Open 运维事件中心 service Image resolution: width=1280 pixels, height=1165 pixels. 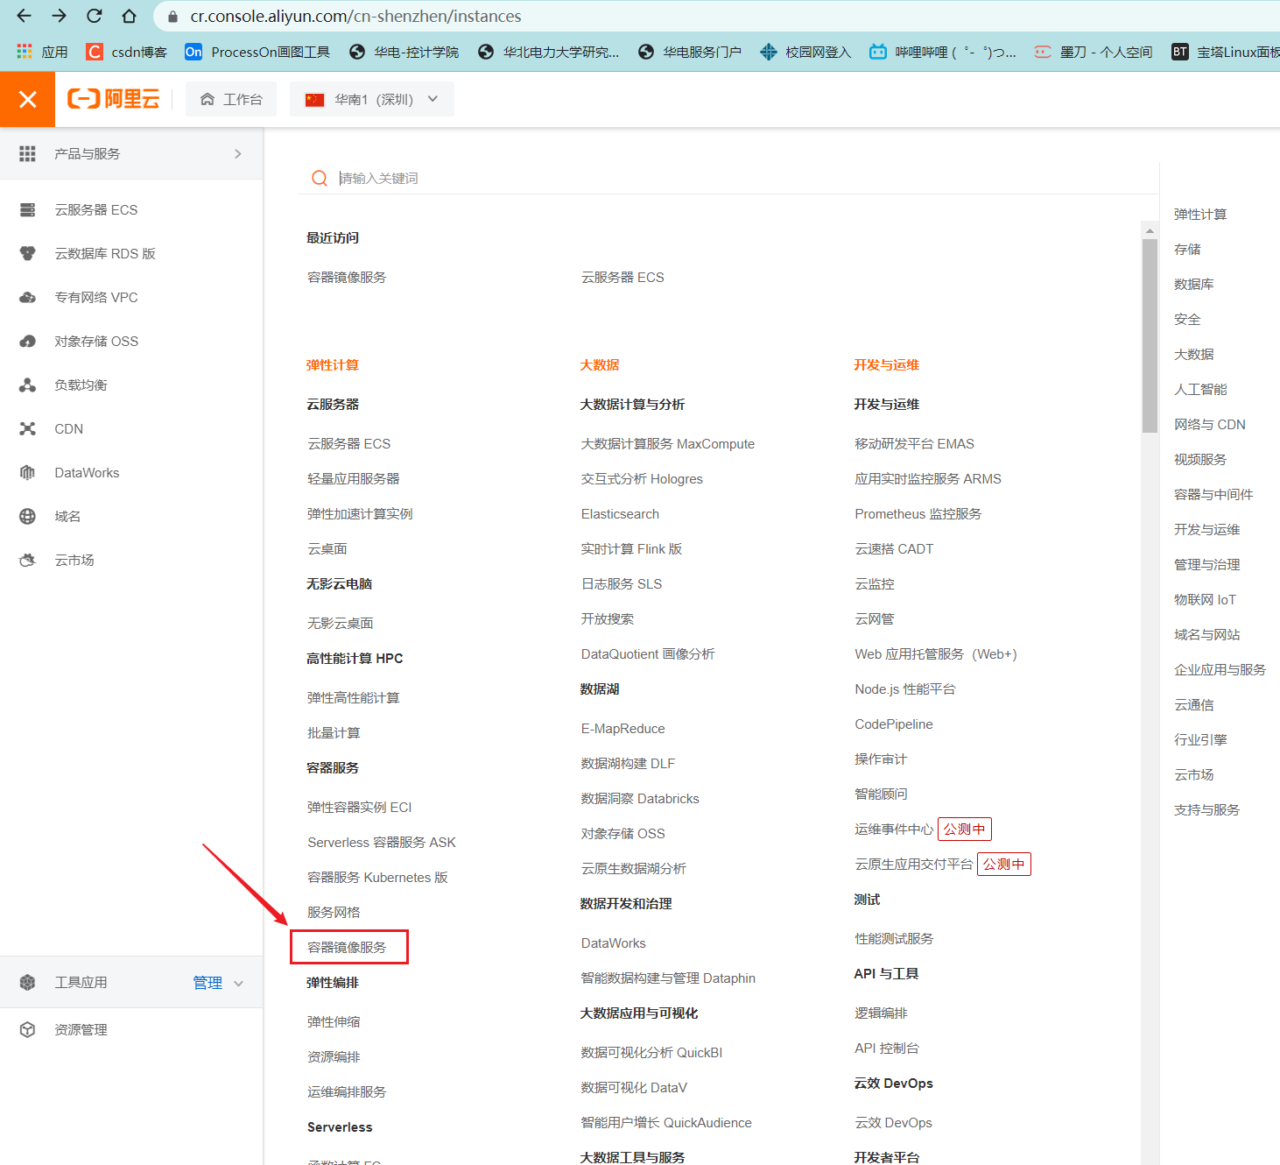click(894, 829)
